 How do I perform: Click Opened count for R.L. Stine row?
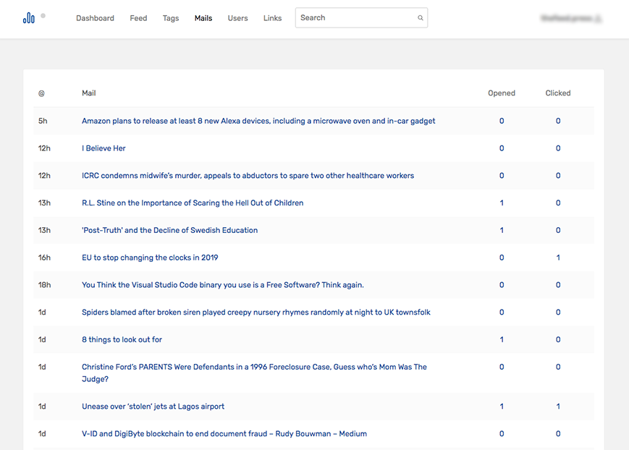(x=502, y=203)
